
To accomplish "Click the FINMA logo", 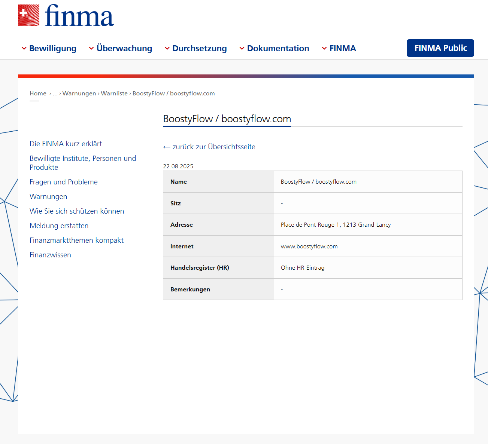I will pyautogui.click(x=66, y=16).
